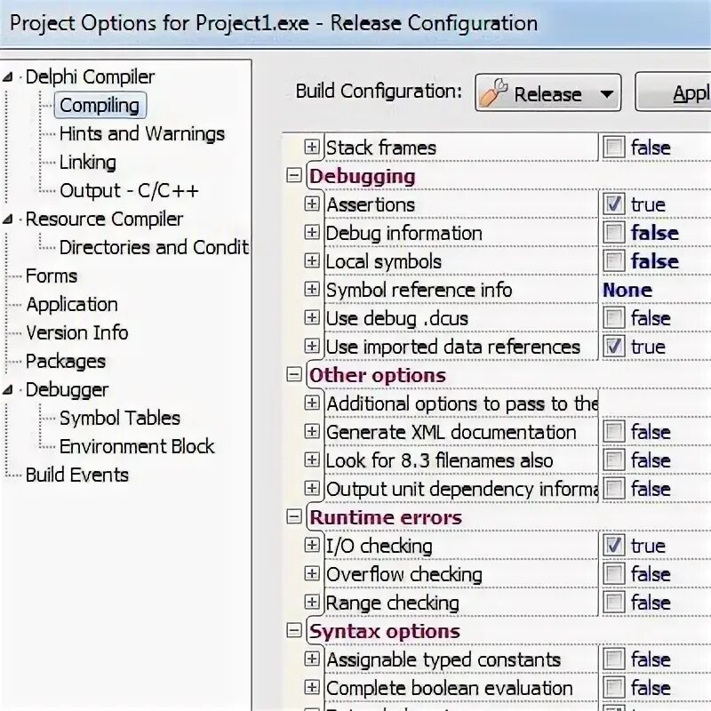Toggle the Overflow checking checkbox

tap(613, 574)
